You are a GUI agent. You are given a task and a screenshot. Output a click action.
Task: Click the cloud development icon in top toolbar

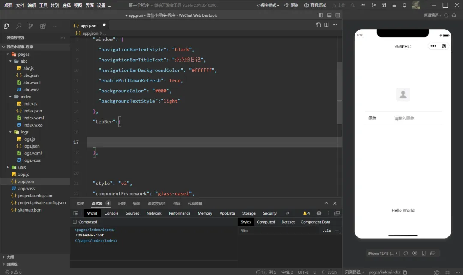(353, 5)
